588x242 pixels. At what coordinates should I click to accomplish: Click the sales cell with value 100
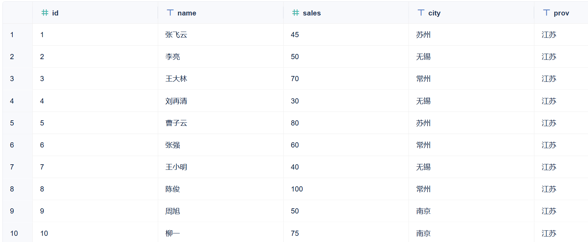[x=297, y=189]
